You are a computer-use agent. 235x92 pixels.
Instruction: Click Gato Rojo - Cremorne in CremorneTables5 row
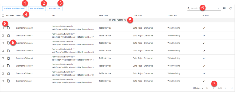click(143, 51)
